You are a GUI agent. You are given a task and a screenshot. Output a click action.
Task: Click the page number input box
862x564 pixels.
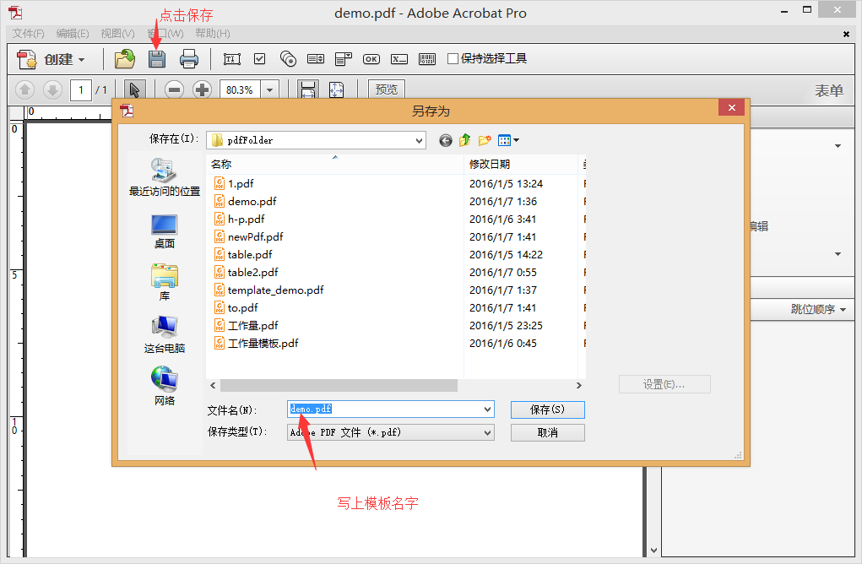[81, 89]
